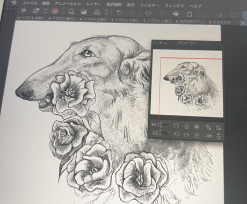The height and width of the screenshot is (204, 247).
Task: Open the 編集 menu
Action: coord(46,3)
